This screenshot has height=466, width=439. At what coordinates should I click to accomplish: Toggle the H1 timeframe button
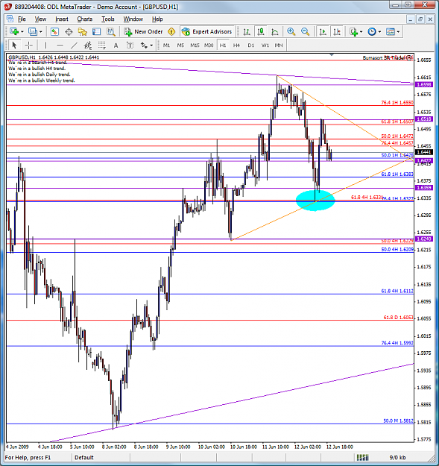(223, 45)
